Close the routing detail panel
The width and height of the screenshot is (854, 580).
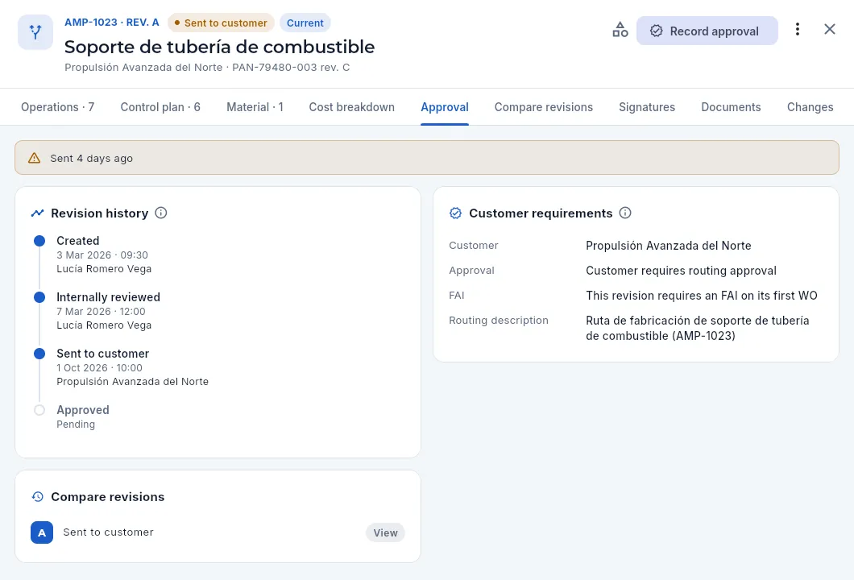(x=830, y=30)
